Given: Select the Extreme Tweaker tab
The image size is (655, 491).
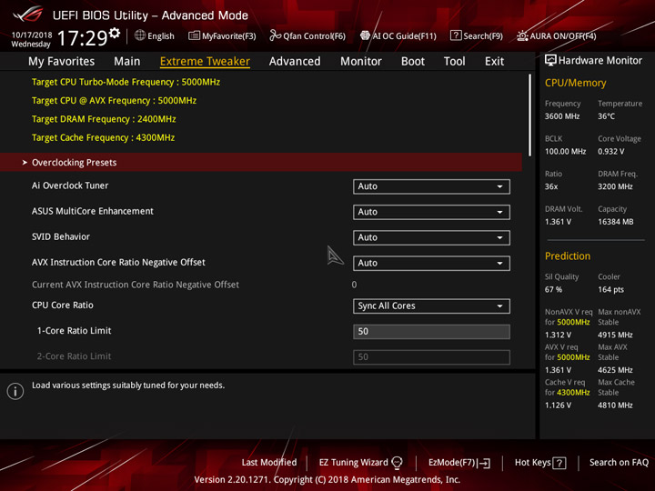Looking at the screenshot, I should pos(205,62).
